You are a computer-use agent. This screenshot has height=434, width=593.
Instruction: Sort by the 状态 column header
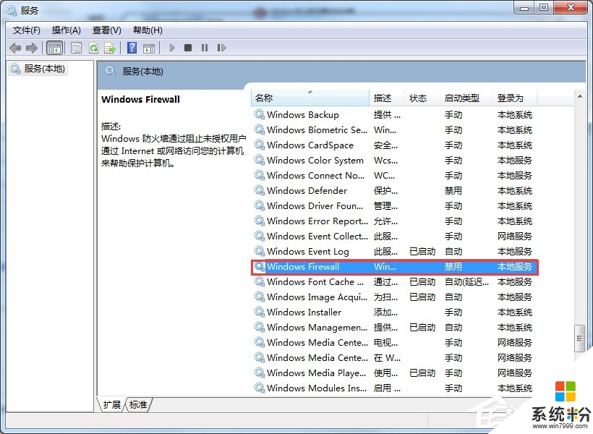point(422,98)
